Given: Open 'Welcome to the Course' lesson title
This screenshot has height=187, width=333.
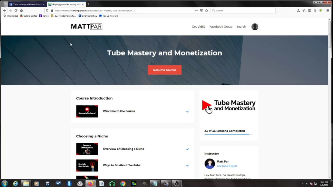Looking at the screenshot, I should (x=119, y=111).
